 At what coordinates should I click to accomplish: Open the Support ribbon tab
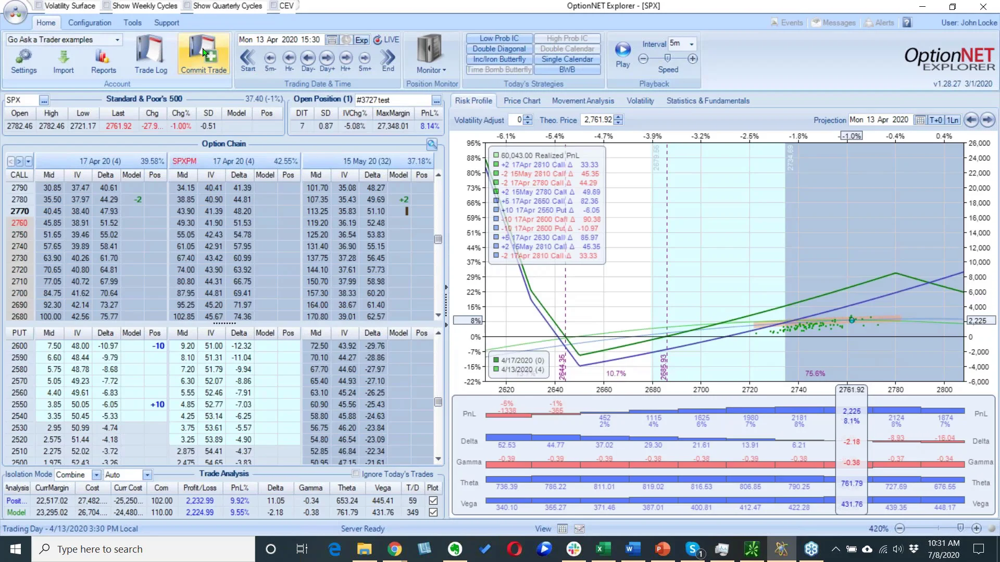[x=167, y=23]
